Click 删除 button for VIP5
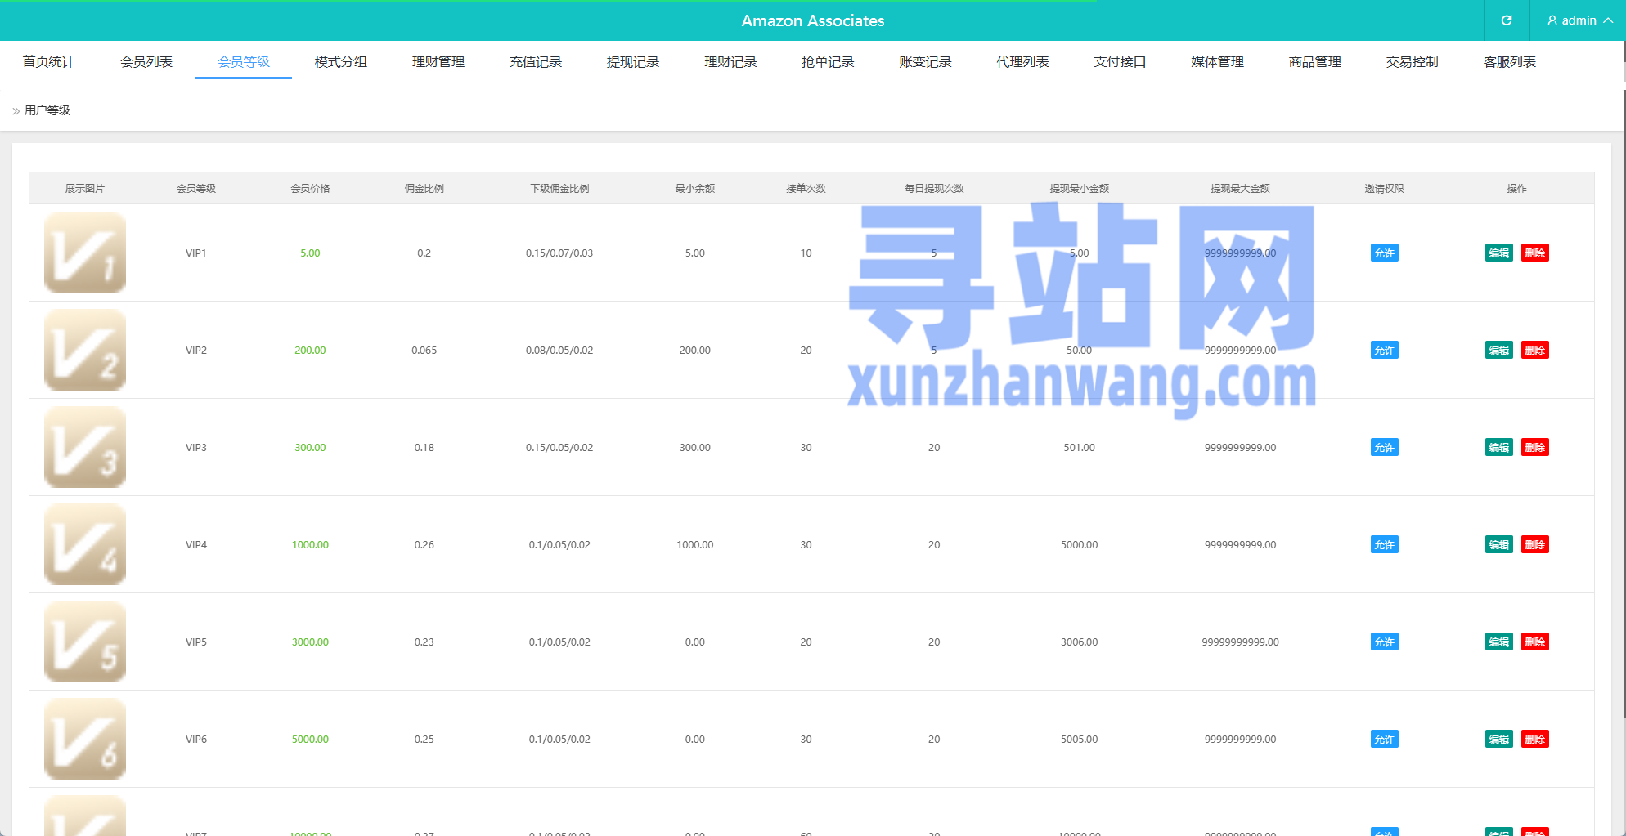The width and height of the screenshot is (1626, 836). pyautogui.click(x=1535, y=642)
